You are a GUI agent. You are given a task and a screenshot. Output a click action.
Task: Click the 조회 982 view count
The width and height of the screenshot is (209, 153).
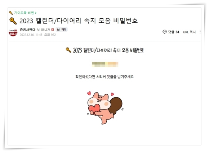50,35
